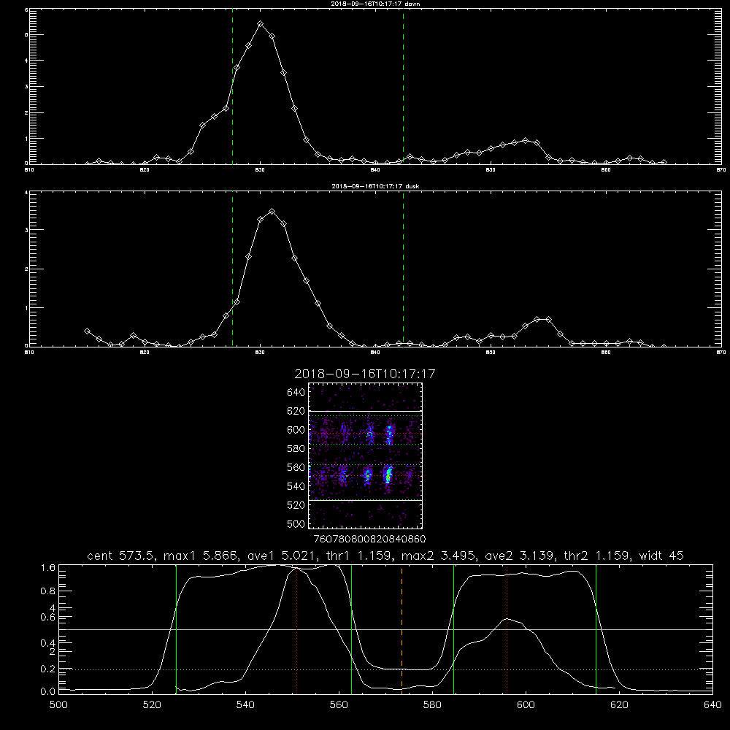The image size is (730, 730).
Task: Click the left green dashed line in dusk plot
Action: tap(232, 269)
